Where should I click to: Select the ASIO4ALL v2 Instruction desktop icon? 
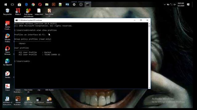7,101
